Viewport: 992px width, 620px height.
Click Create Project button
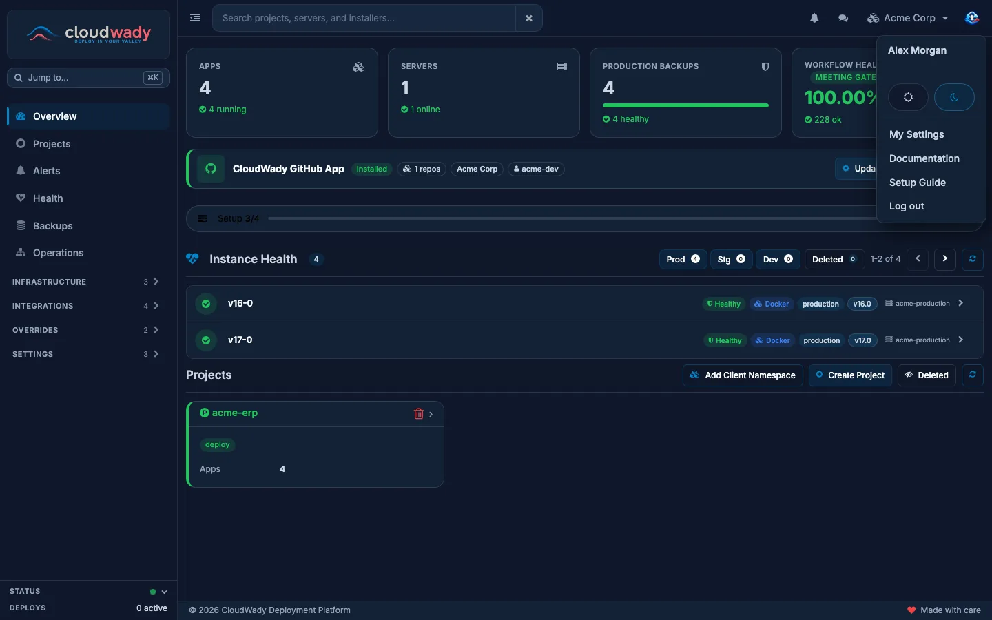(850, 375)
